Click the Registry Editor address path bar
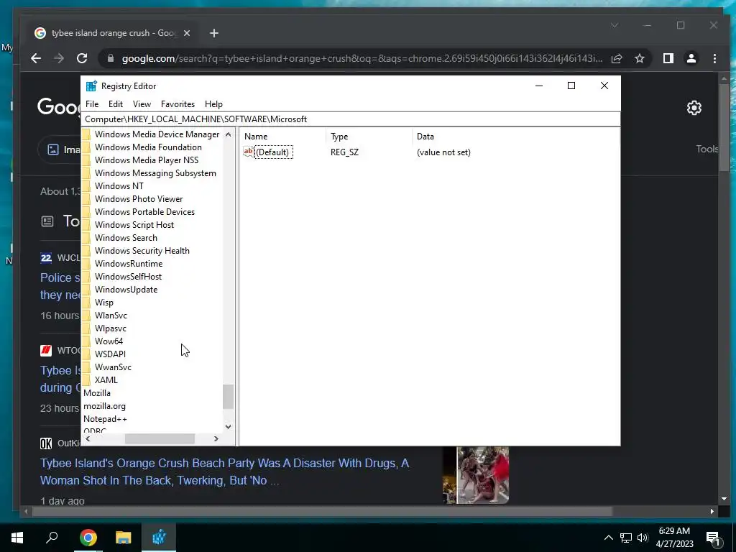736x552 pixels. tap(351, 119)
